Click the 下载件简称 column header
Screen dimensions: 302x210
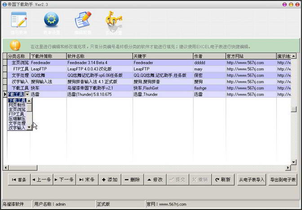pyautogui.click(x=48, y=56)
